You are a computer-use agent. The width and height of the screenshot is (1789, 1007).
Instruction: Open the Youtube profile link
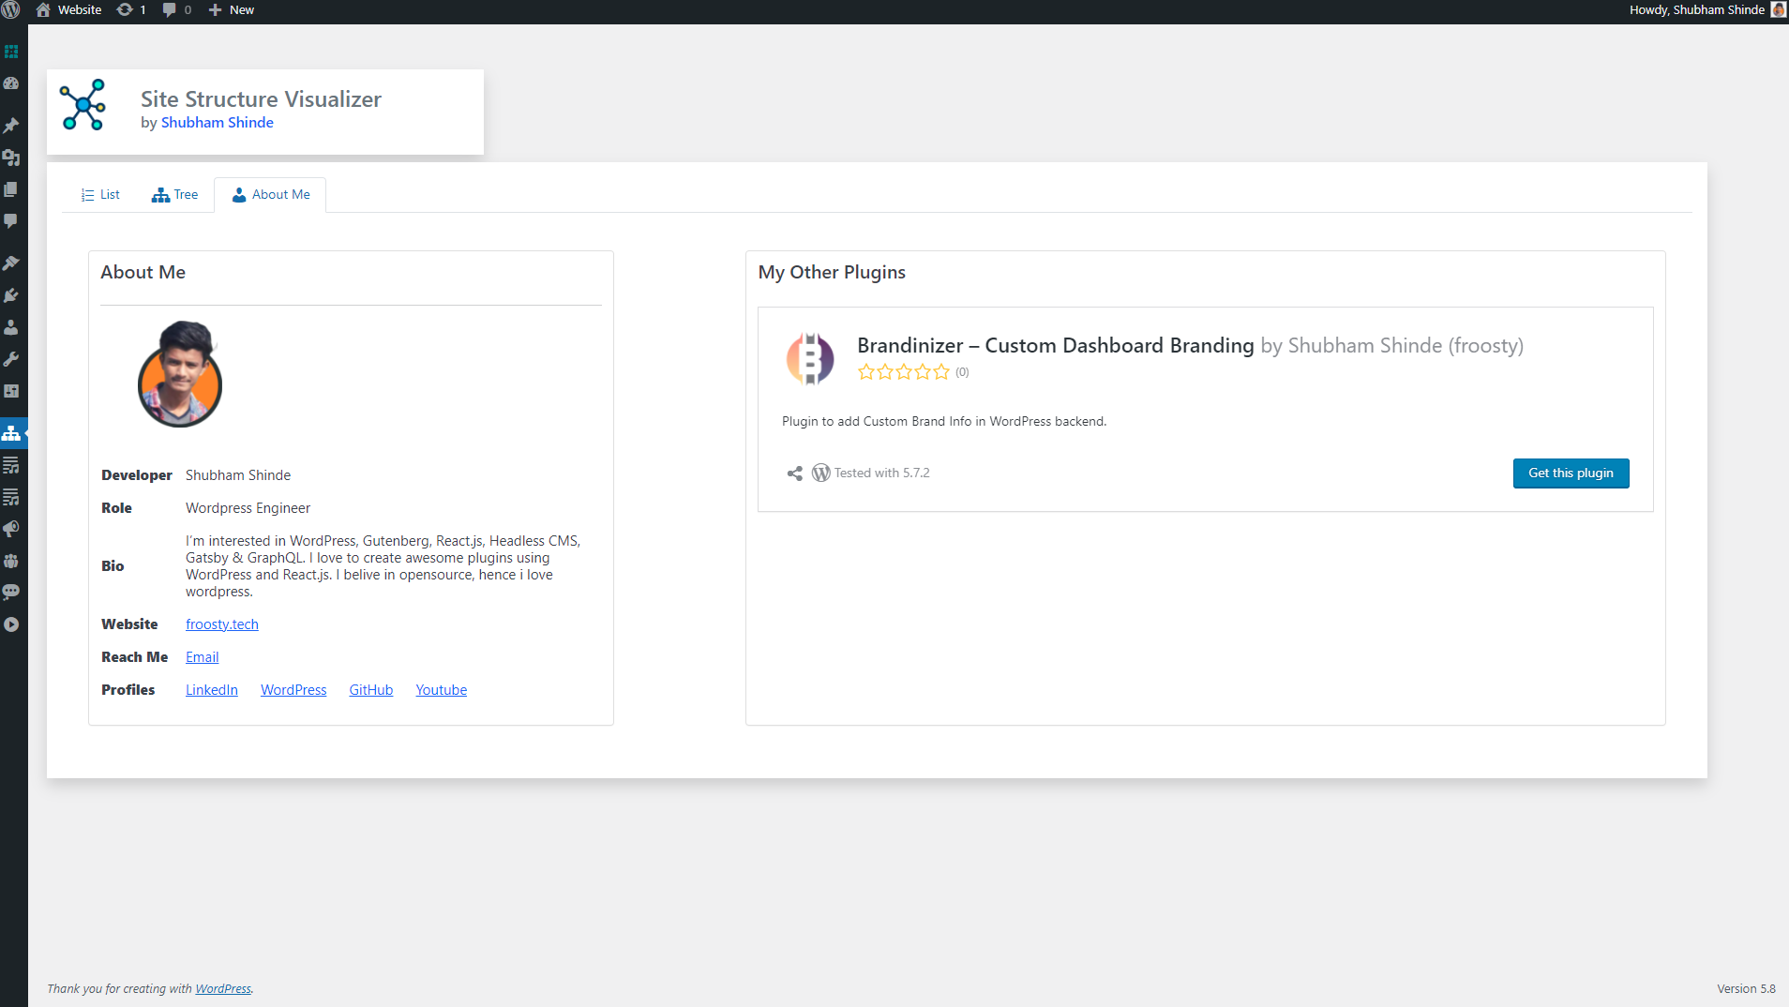(x=442, y=690)
